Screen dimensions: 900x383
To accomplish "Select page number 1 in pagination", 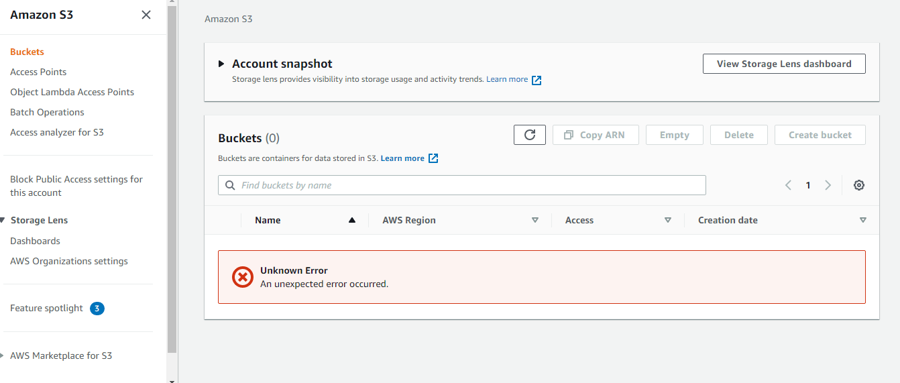I will (808, 185).
